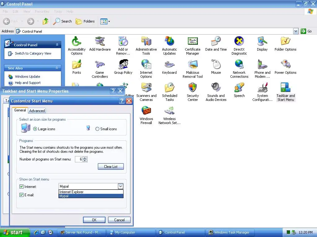This screenshot has width=317, height=237.
Task: Confirm with OK in Customize Start Menu
Action: coord(94,220)
